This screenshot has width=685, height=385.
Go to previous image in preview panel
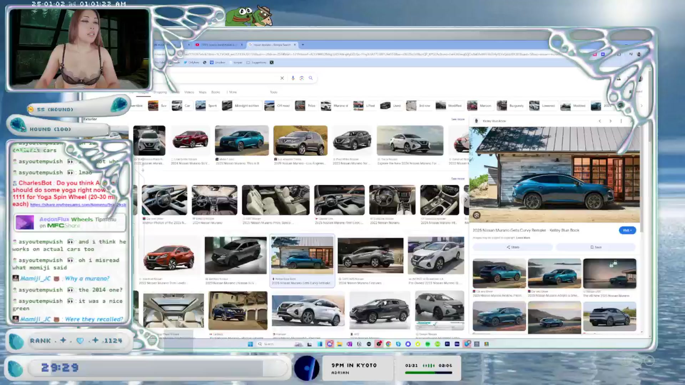(600, 121)
